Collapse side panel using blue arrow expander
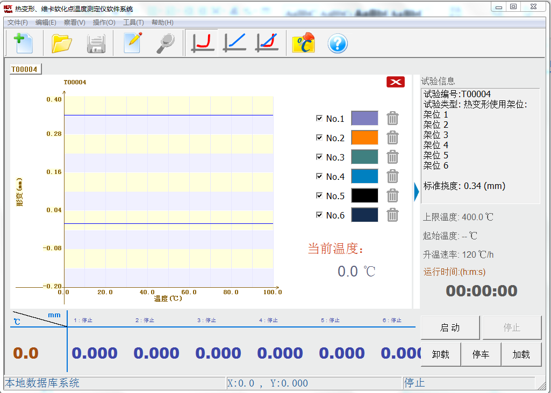Image resolution: width=551 pixels, height=393 pixels. click(417, 192)
